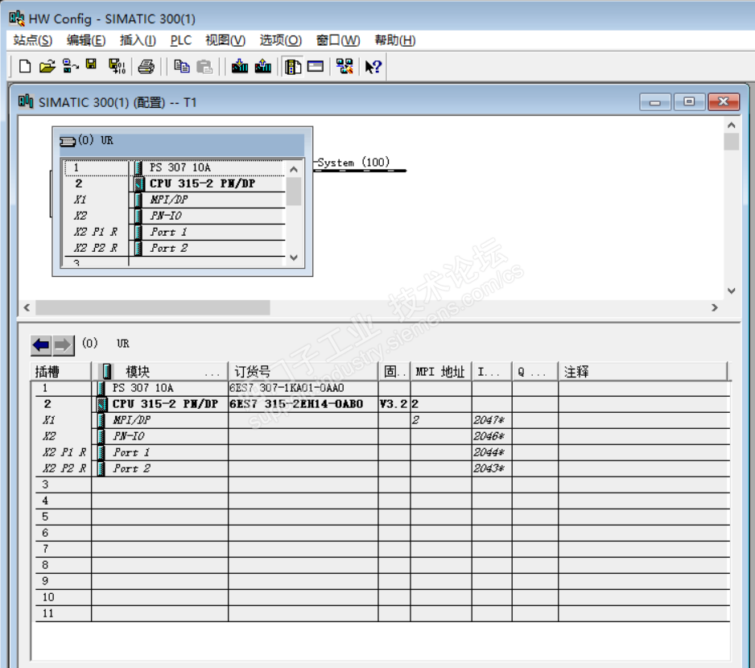Open the 插入(I) menu
This screenshot has width=755, height=668.
[138, 40]
